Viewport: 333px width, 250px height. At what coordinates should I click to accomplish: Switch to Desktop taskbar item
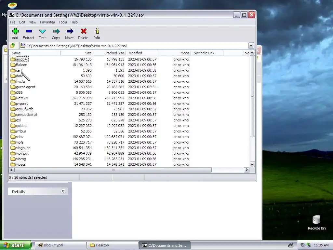point(113,245)
